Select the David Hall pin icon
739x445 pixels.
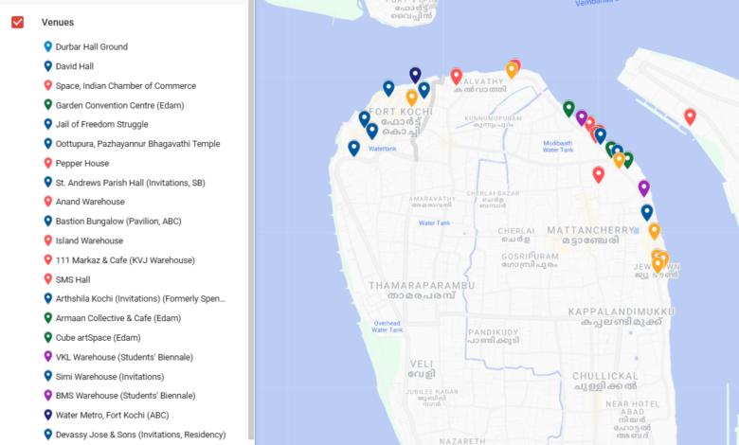click(47, 66)
